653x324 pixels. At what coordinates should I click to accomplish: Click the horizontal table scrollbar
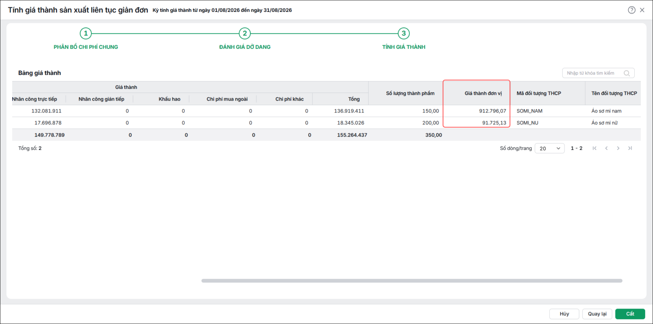(x=412, y=281)
